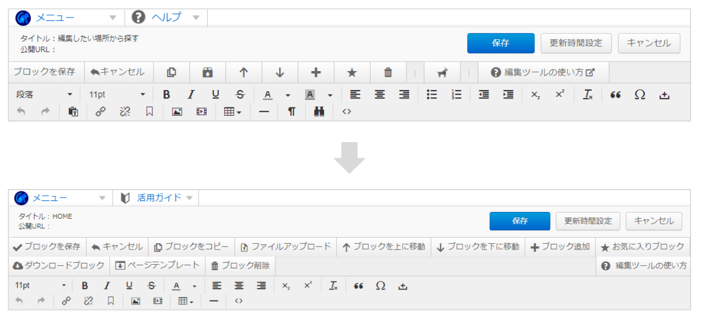Viewport: 703px width, 320px height.
Task: Click the redo arrow in the lower editor
Action: 41,301
